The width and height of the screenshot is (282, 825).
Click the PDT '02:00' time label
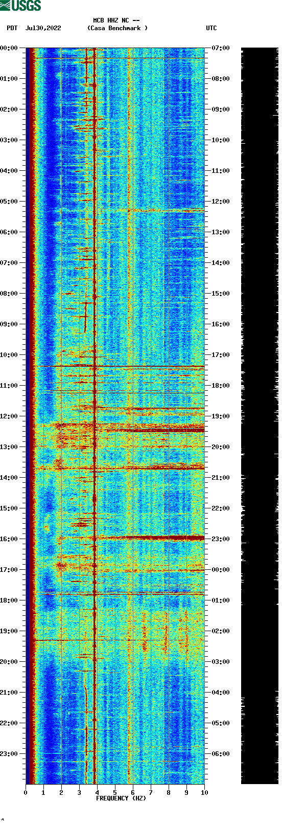pos(9,109)
